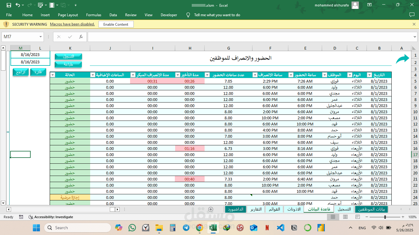Undo the last action
This screenshot has width=419, height=235.
point(17,5)
